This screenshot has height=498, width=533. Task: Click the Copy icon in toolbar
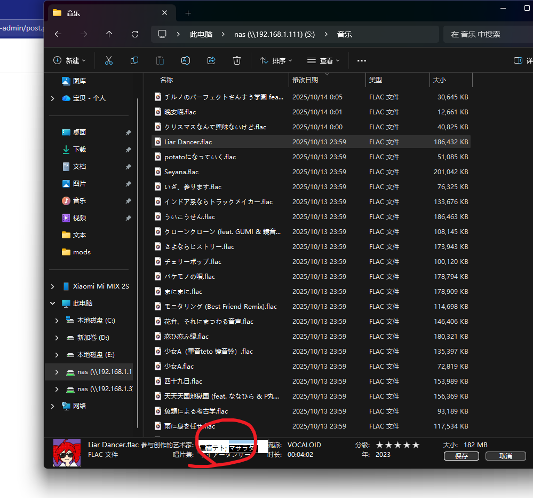134,60
